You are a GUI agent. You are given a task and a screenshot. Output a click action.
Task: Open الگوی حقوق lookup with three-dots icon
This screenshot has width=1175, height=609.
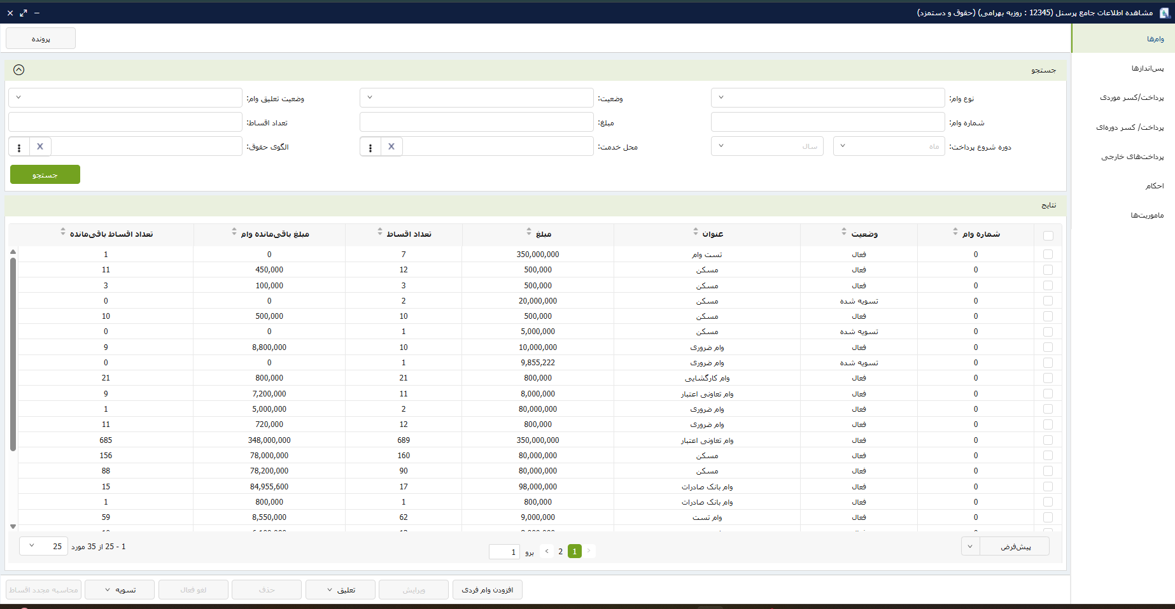pyautogui.click(x=19, y=147)
